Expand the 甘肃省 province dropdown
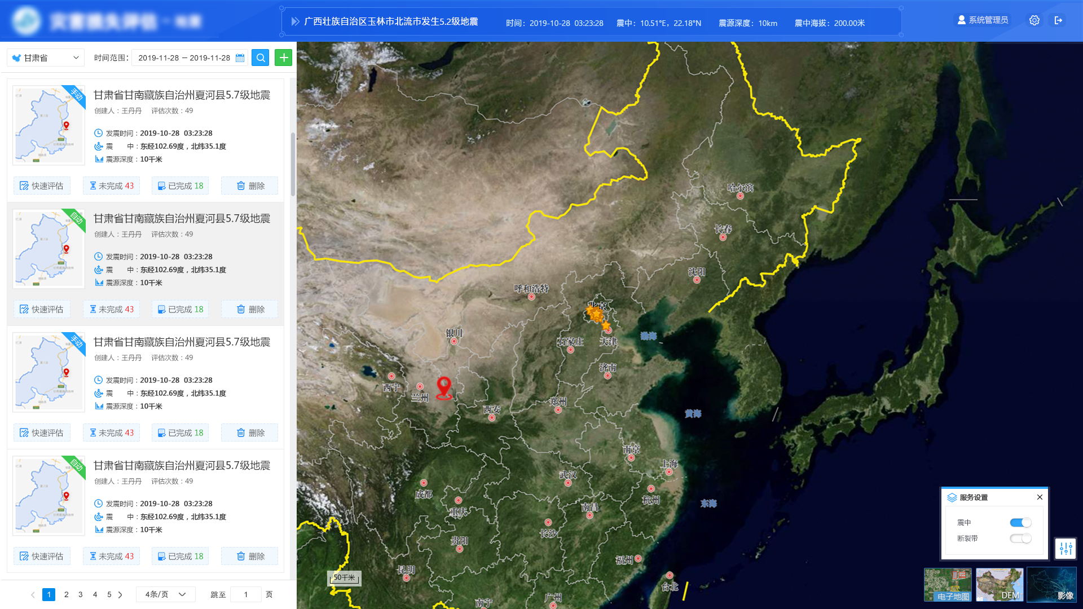The image size is (1083, 609). (x=46, y=58)
